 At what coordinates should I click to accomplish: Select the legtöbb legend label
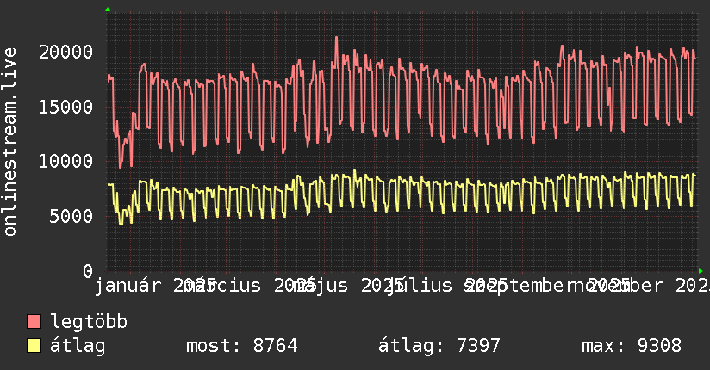[x=89, y=322]
